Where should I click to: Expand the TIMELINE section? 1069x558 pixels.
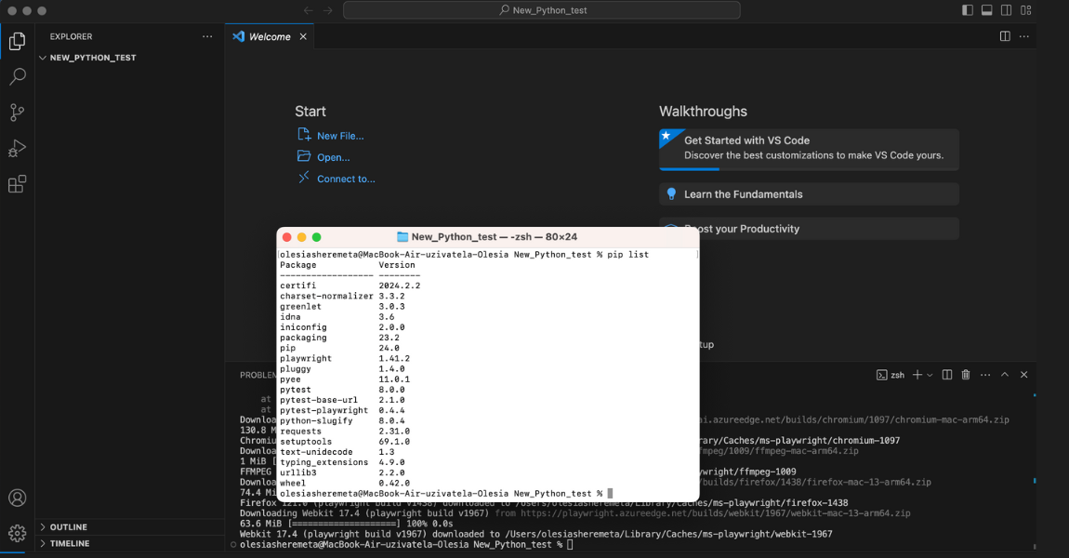(x=70, y=543)
